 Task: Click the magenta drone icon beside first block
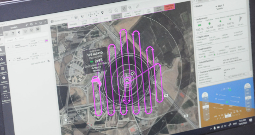pyautogui.click(x=47, y=41)
